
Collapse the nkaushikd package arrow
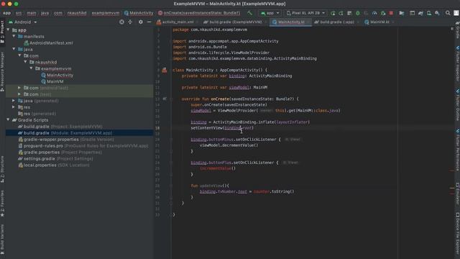[26, 62]
